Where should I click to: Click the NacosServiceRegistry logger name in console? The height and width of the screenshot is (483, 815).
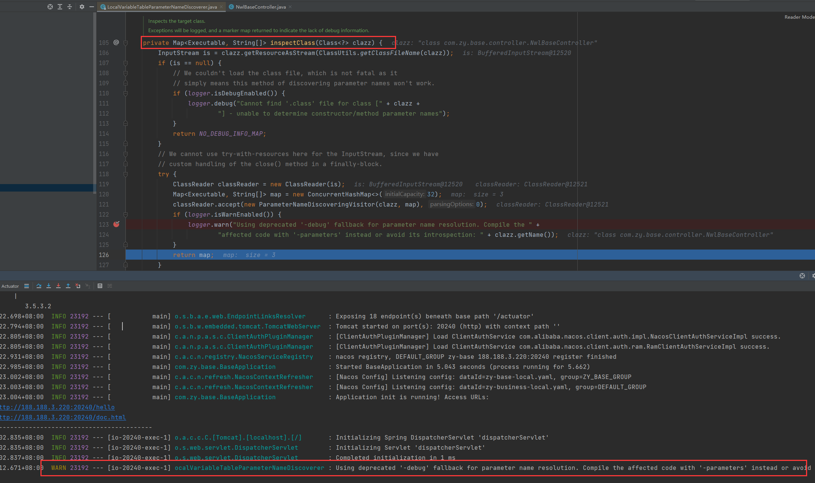[244, 357]
